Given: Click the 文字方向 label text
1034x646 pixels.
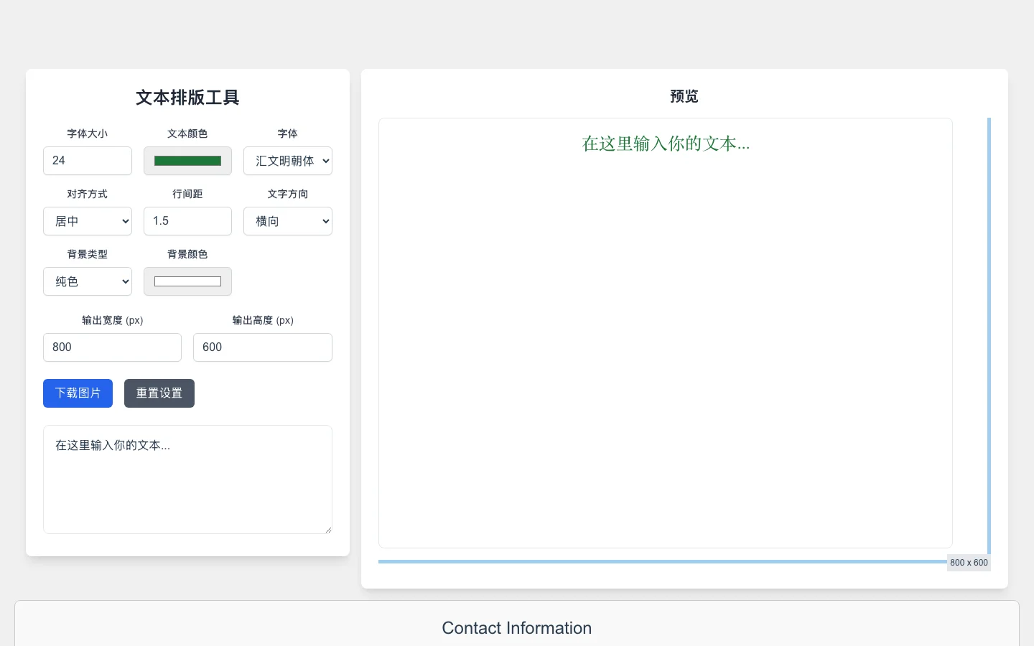Looking at the screenshot, I should [288, 194].
